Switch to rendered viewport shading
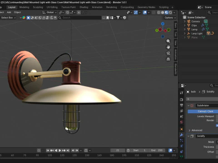Screen dimensions: 218x163 click(x=170, y=12)
